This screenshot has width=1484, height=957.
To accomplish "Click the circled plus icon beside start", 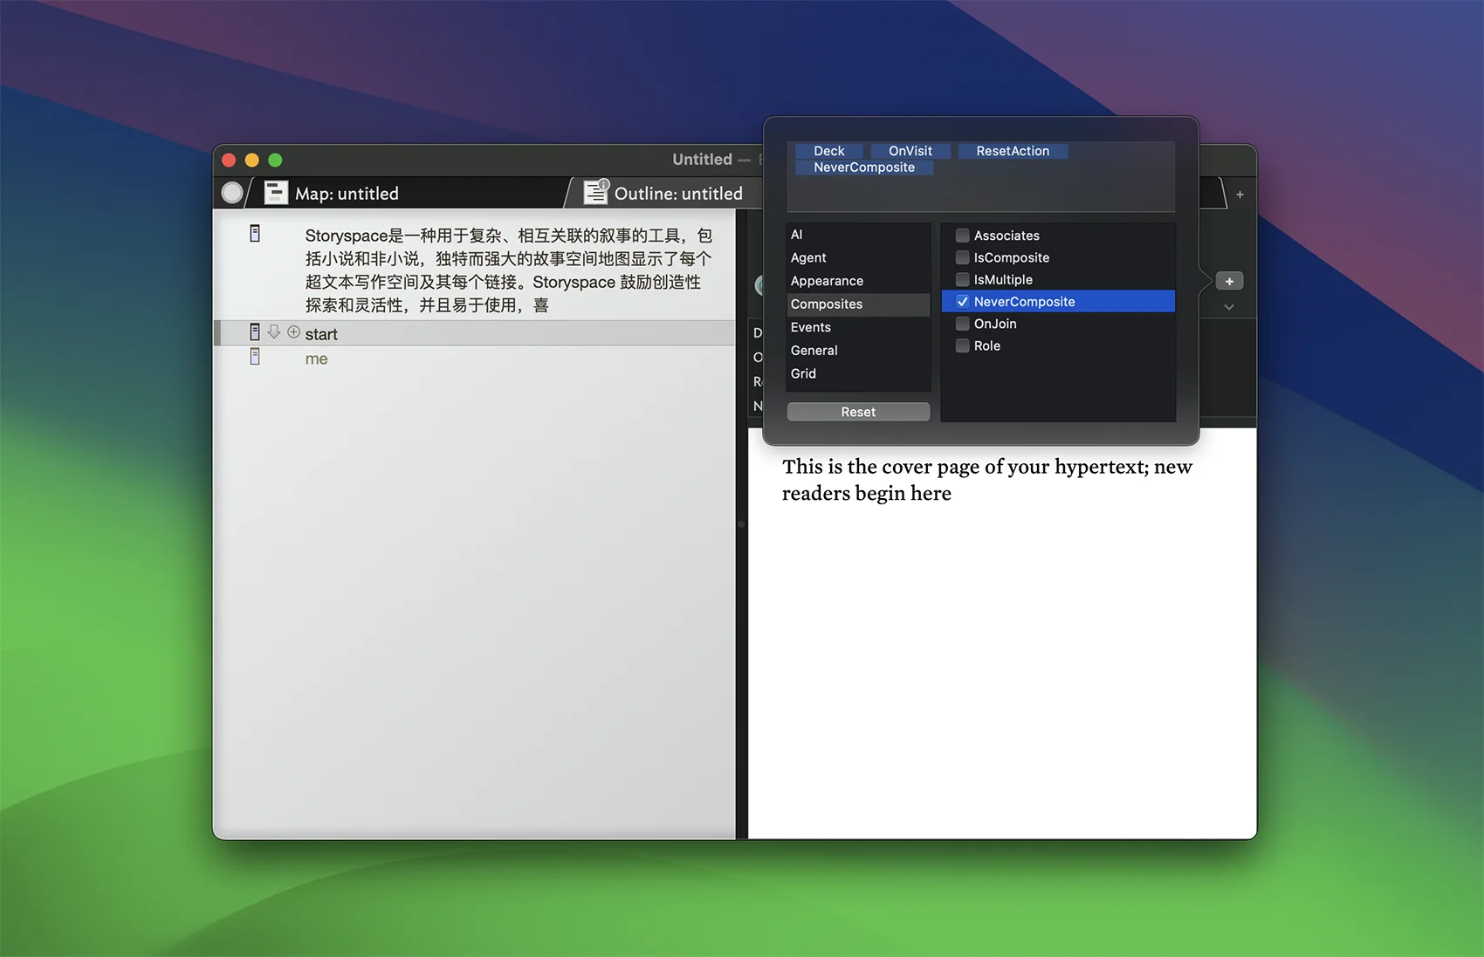I will 294,332.
